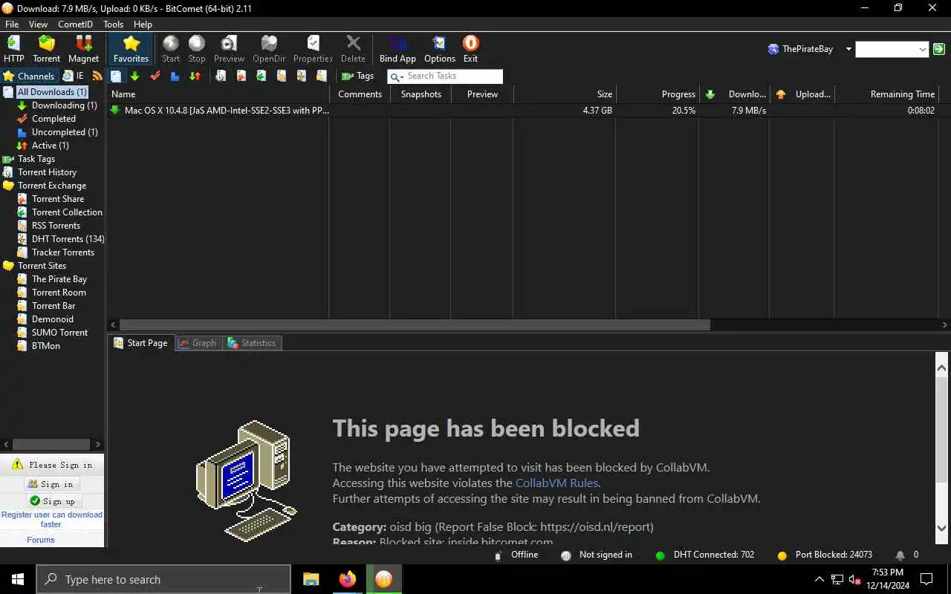Click the horizontal scrollbar of task list

(415, 324)
